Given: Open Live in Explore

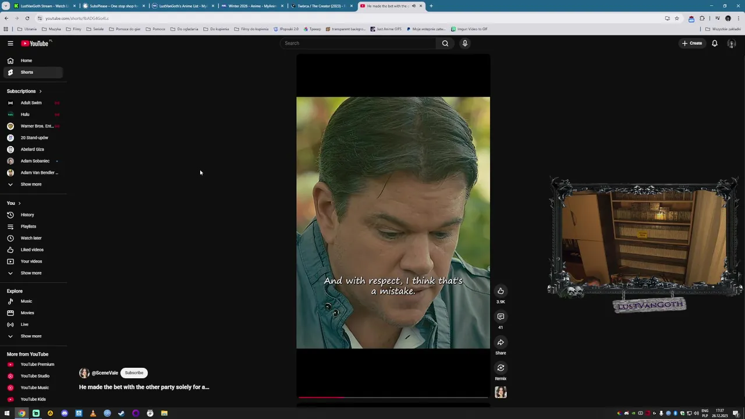Looking at the screenshot, I should 33,325.
